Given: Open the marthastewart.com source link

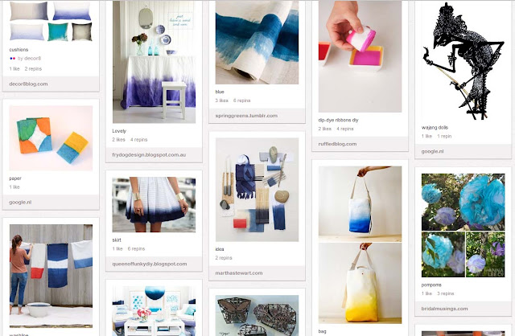Looking at the screenshot, I should click(239, 273).
